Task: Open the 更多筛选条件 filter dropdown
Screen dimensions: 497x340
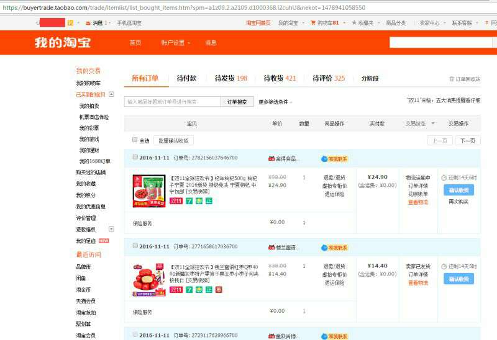Action: tap(275, 102)
